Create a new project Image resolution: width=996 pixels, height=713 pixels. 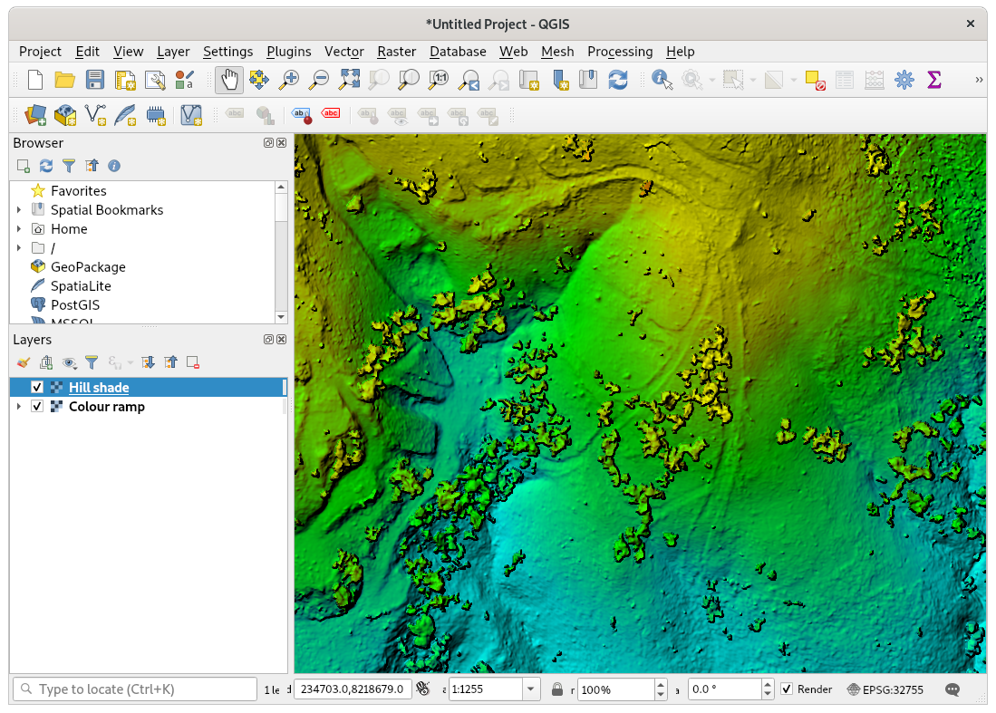[35, 80]
